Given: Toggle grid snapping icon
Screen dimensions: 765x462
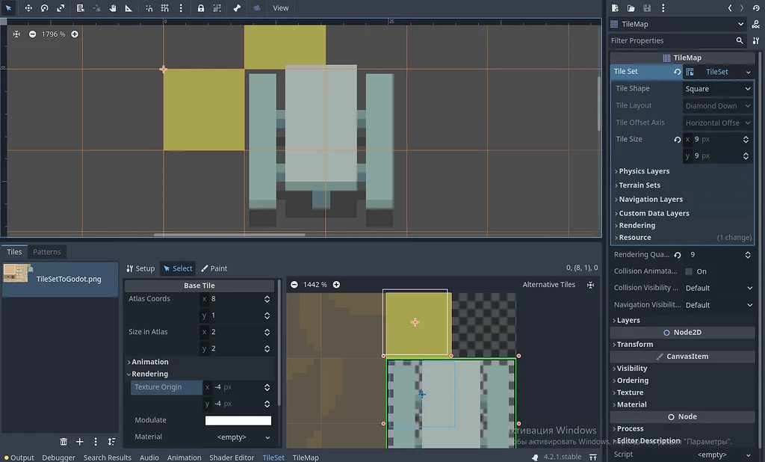Looking at the screenshot, I should tap(165, 7).
